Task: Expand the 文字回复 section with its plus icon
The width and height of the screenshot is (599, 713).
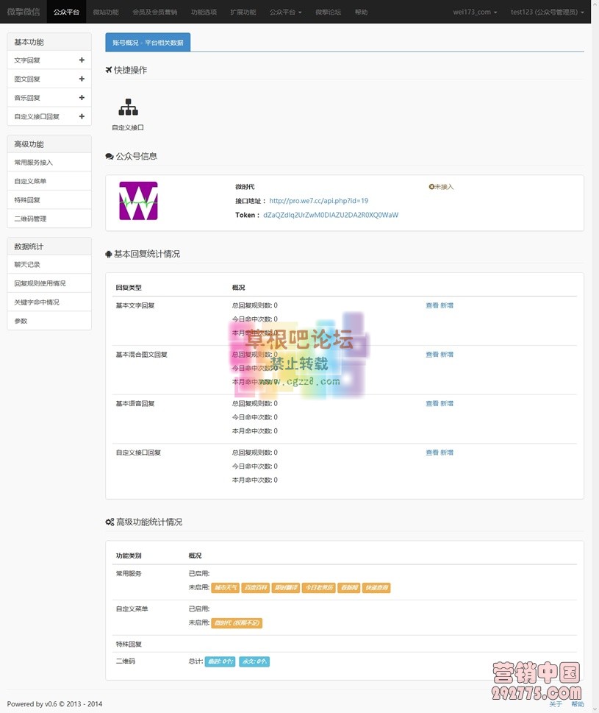Action: click(82, 60)
